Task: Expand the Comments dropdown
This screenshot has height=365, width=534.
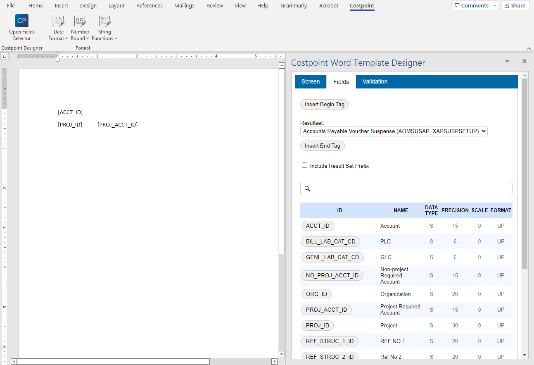Action: click(495, 5)
